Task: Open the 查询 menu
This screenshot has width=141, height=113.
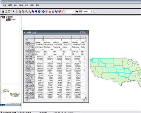Action: [21, 5]
